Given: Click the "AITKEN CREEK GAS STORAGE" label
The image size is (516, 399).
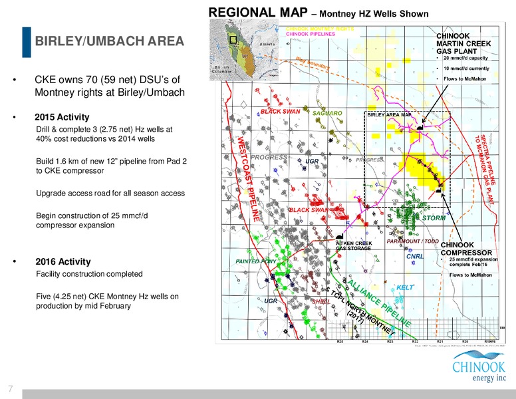Looking at the screenshot, I should 354,245.
